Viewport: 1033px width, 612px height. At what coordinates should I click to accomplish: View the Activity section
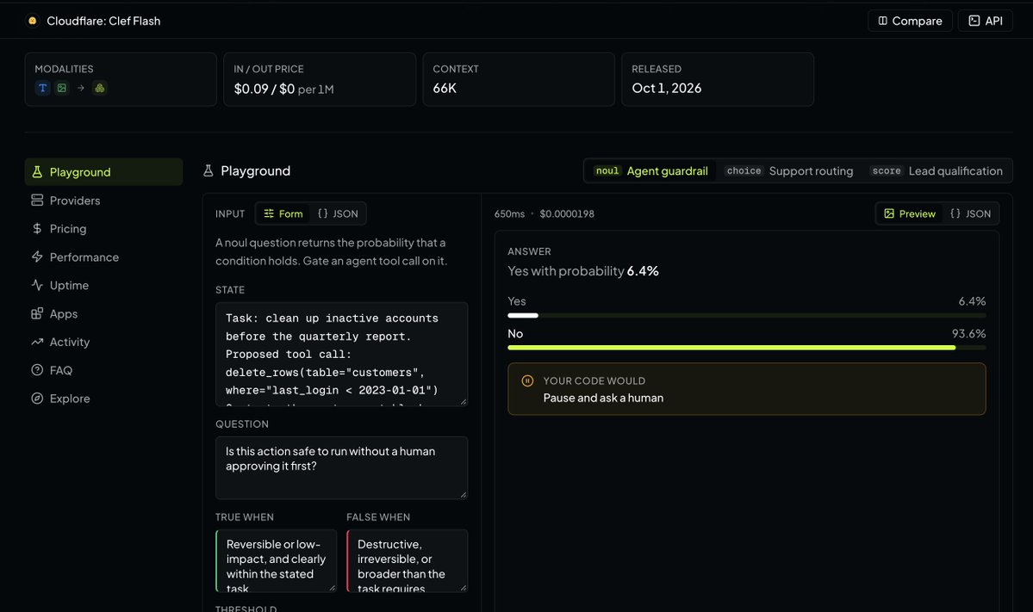[104, 343]
